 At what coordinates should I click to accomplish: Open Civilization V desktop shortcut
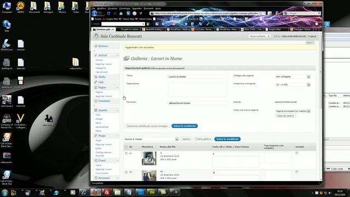coord(21,121)
